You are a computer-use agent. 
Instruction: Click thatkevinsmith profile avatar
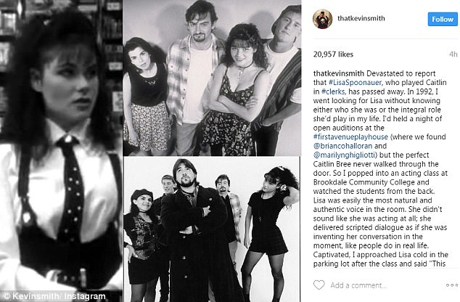[322, 19]
